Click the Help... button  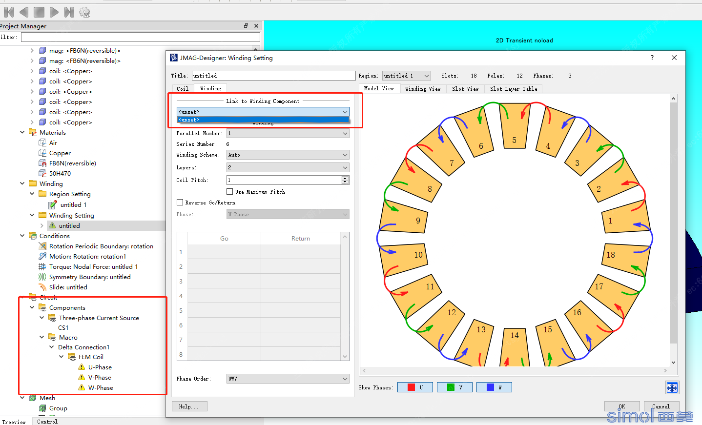(189, 406)
